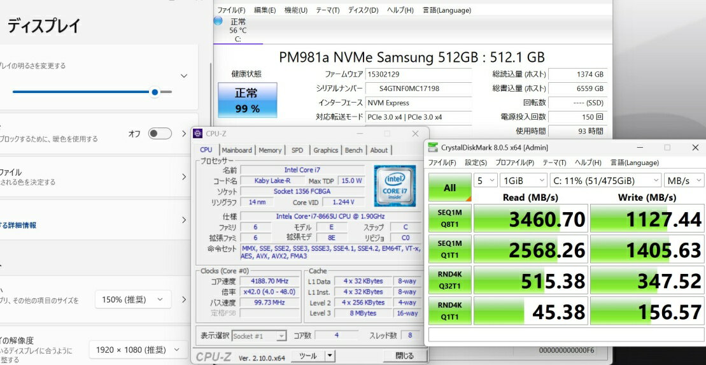
Task: Open the 設定(S) menu in CrystalDiskMark
Action: pyautogui.click(x=476, y=163)
